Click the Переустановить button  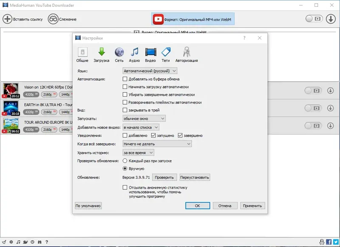[x=195, y=178]
